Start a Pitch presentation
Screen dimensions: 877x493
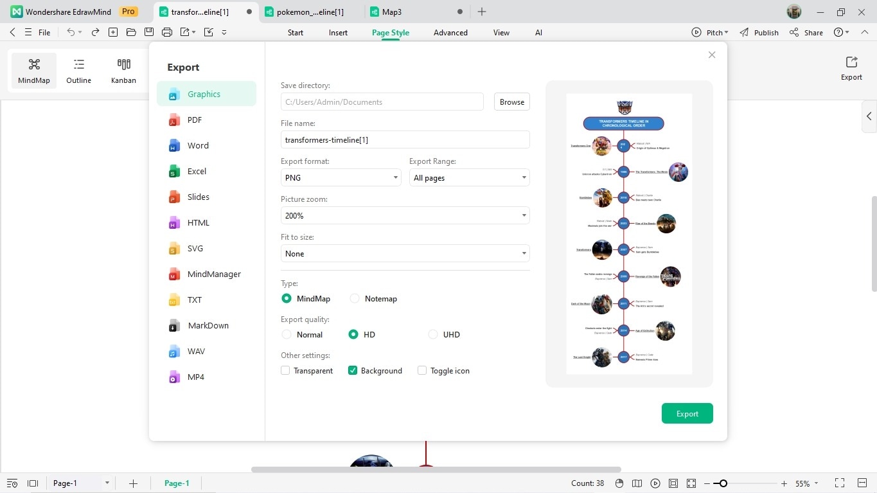tap(710, 32)
